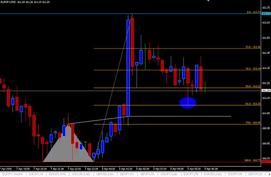Click the '8 Apr 03:30' time label

[x=160, y=169]
